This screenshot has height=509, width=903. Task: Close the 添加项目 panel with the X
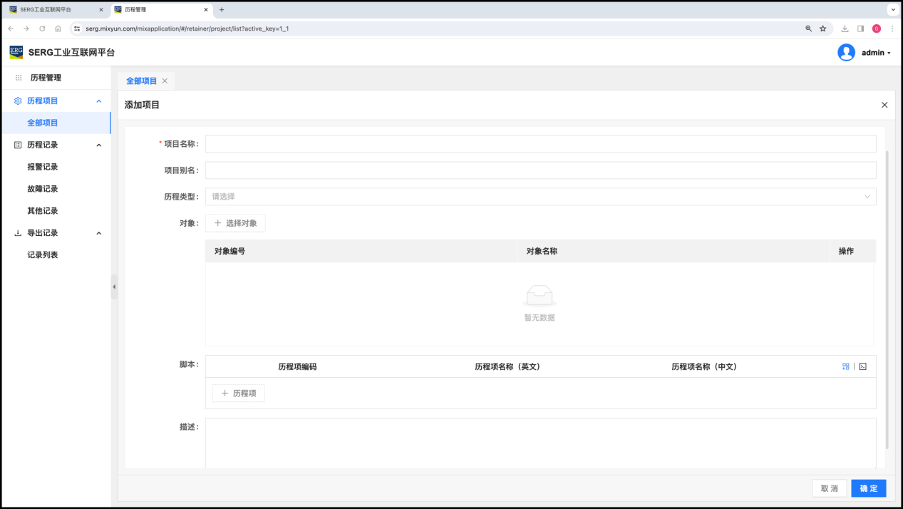tap(884, 105)
